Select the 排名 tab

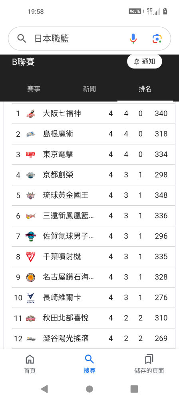click(145, 89)
